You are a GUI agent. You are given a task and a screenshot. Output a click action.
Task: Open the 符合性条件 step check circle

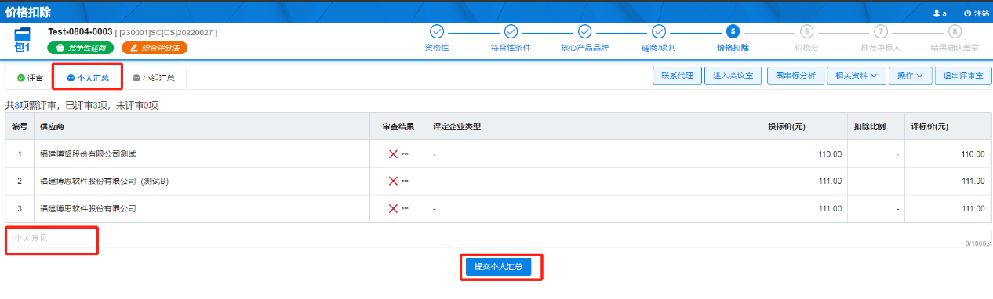(x=511, y=31)
